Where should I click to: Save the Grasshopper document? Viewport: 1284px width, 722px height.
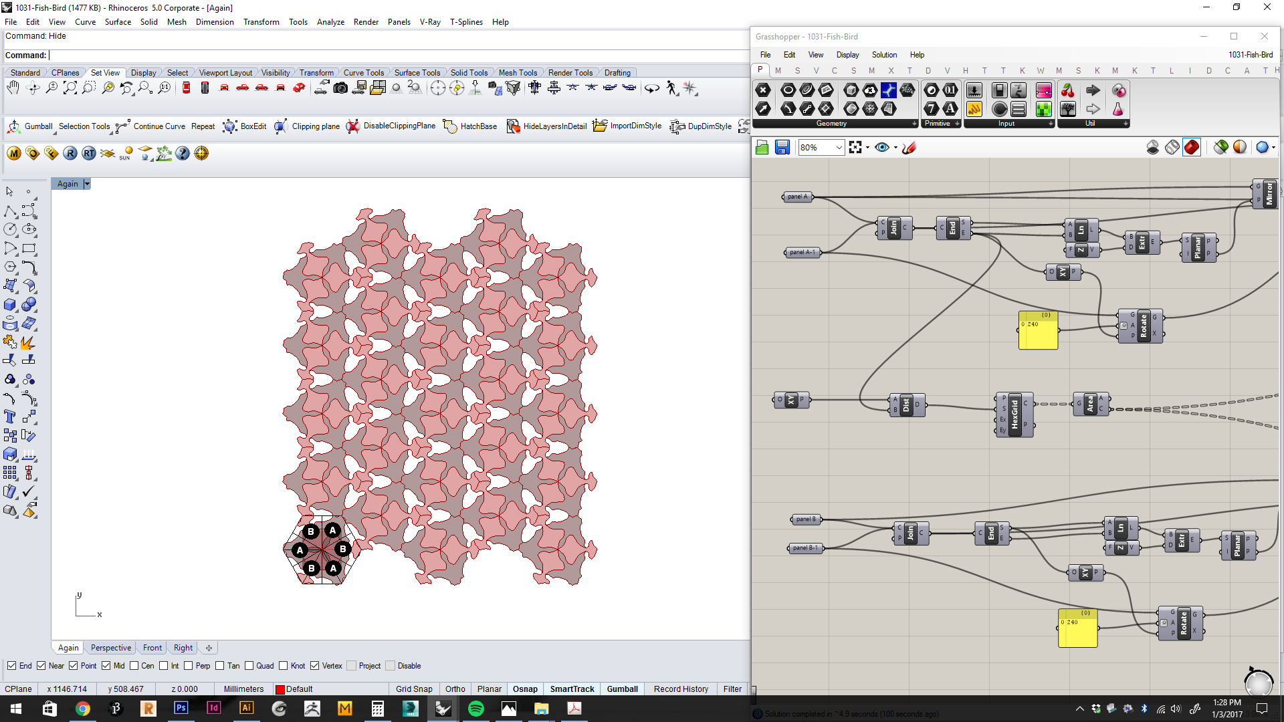pyautogui.click(x=782, y=148)
